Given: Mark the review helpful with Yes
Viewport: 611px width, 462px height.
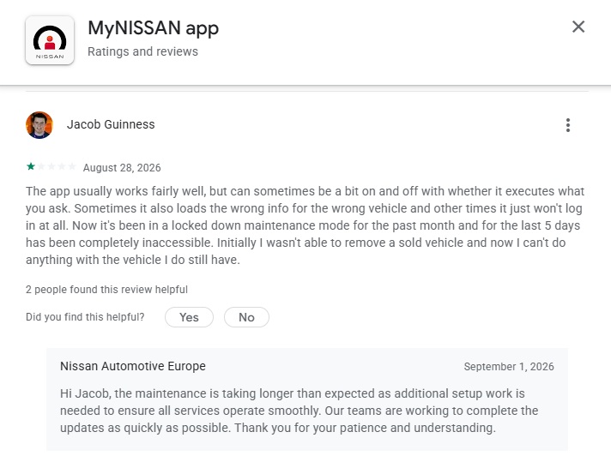Looking at the screenshot, I should click(x=189, y=317).
